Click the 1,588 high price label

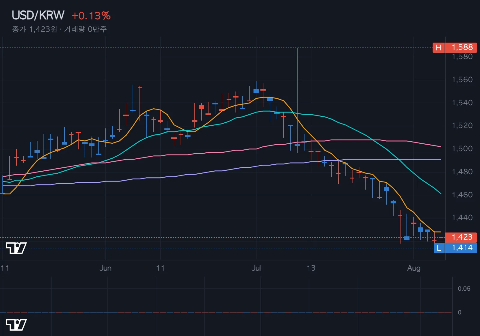click(x=461, y=47)
